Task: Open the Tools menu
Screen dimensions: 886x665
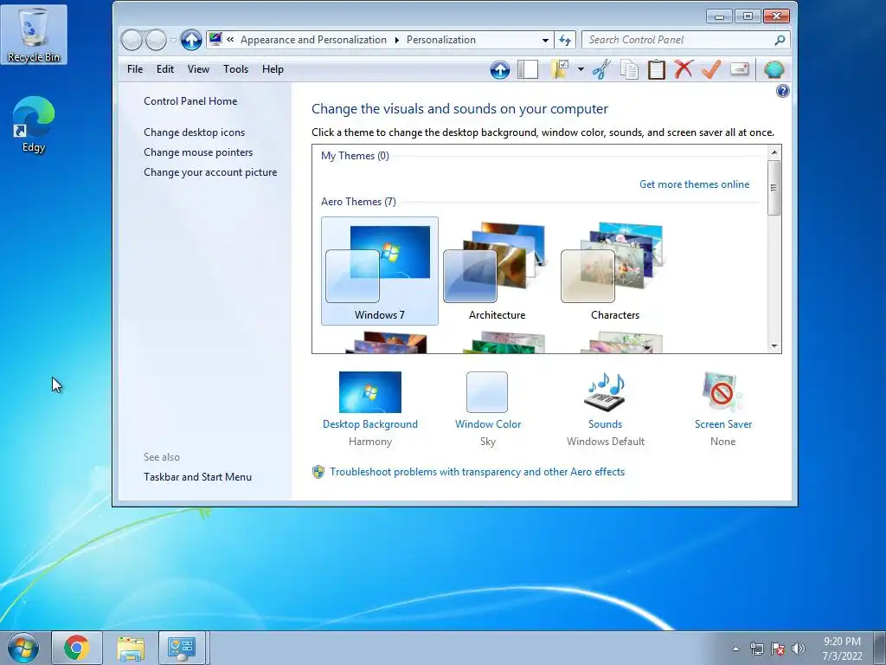Action: pos(235,69)
